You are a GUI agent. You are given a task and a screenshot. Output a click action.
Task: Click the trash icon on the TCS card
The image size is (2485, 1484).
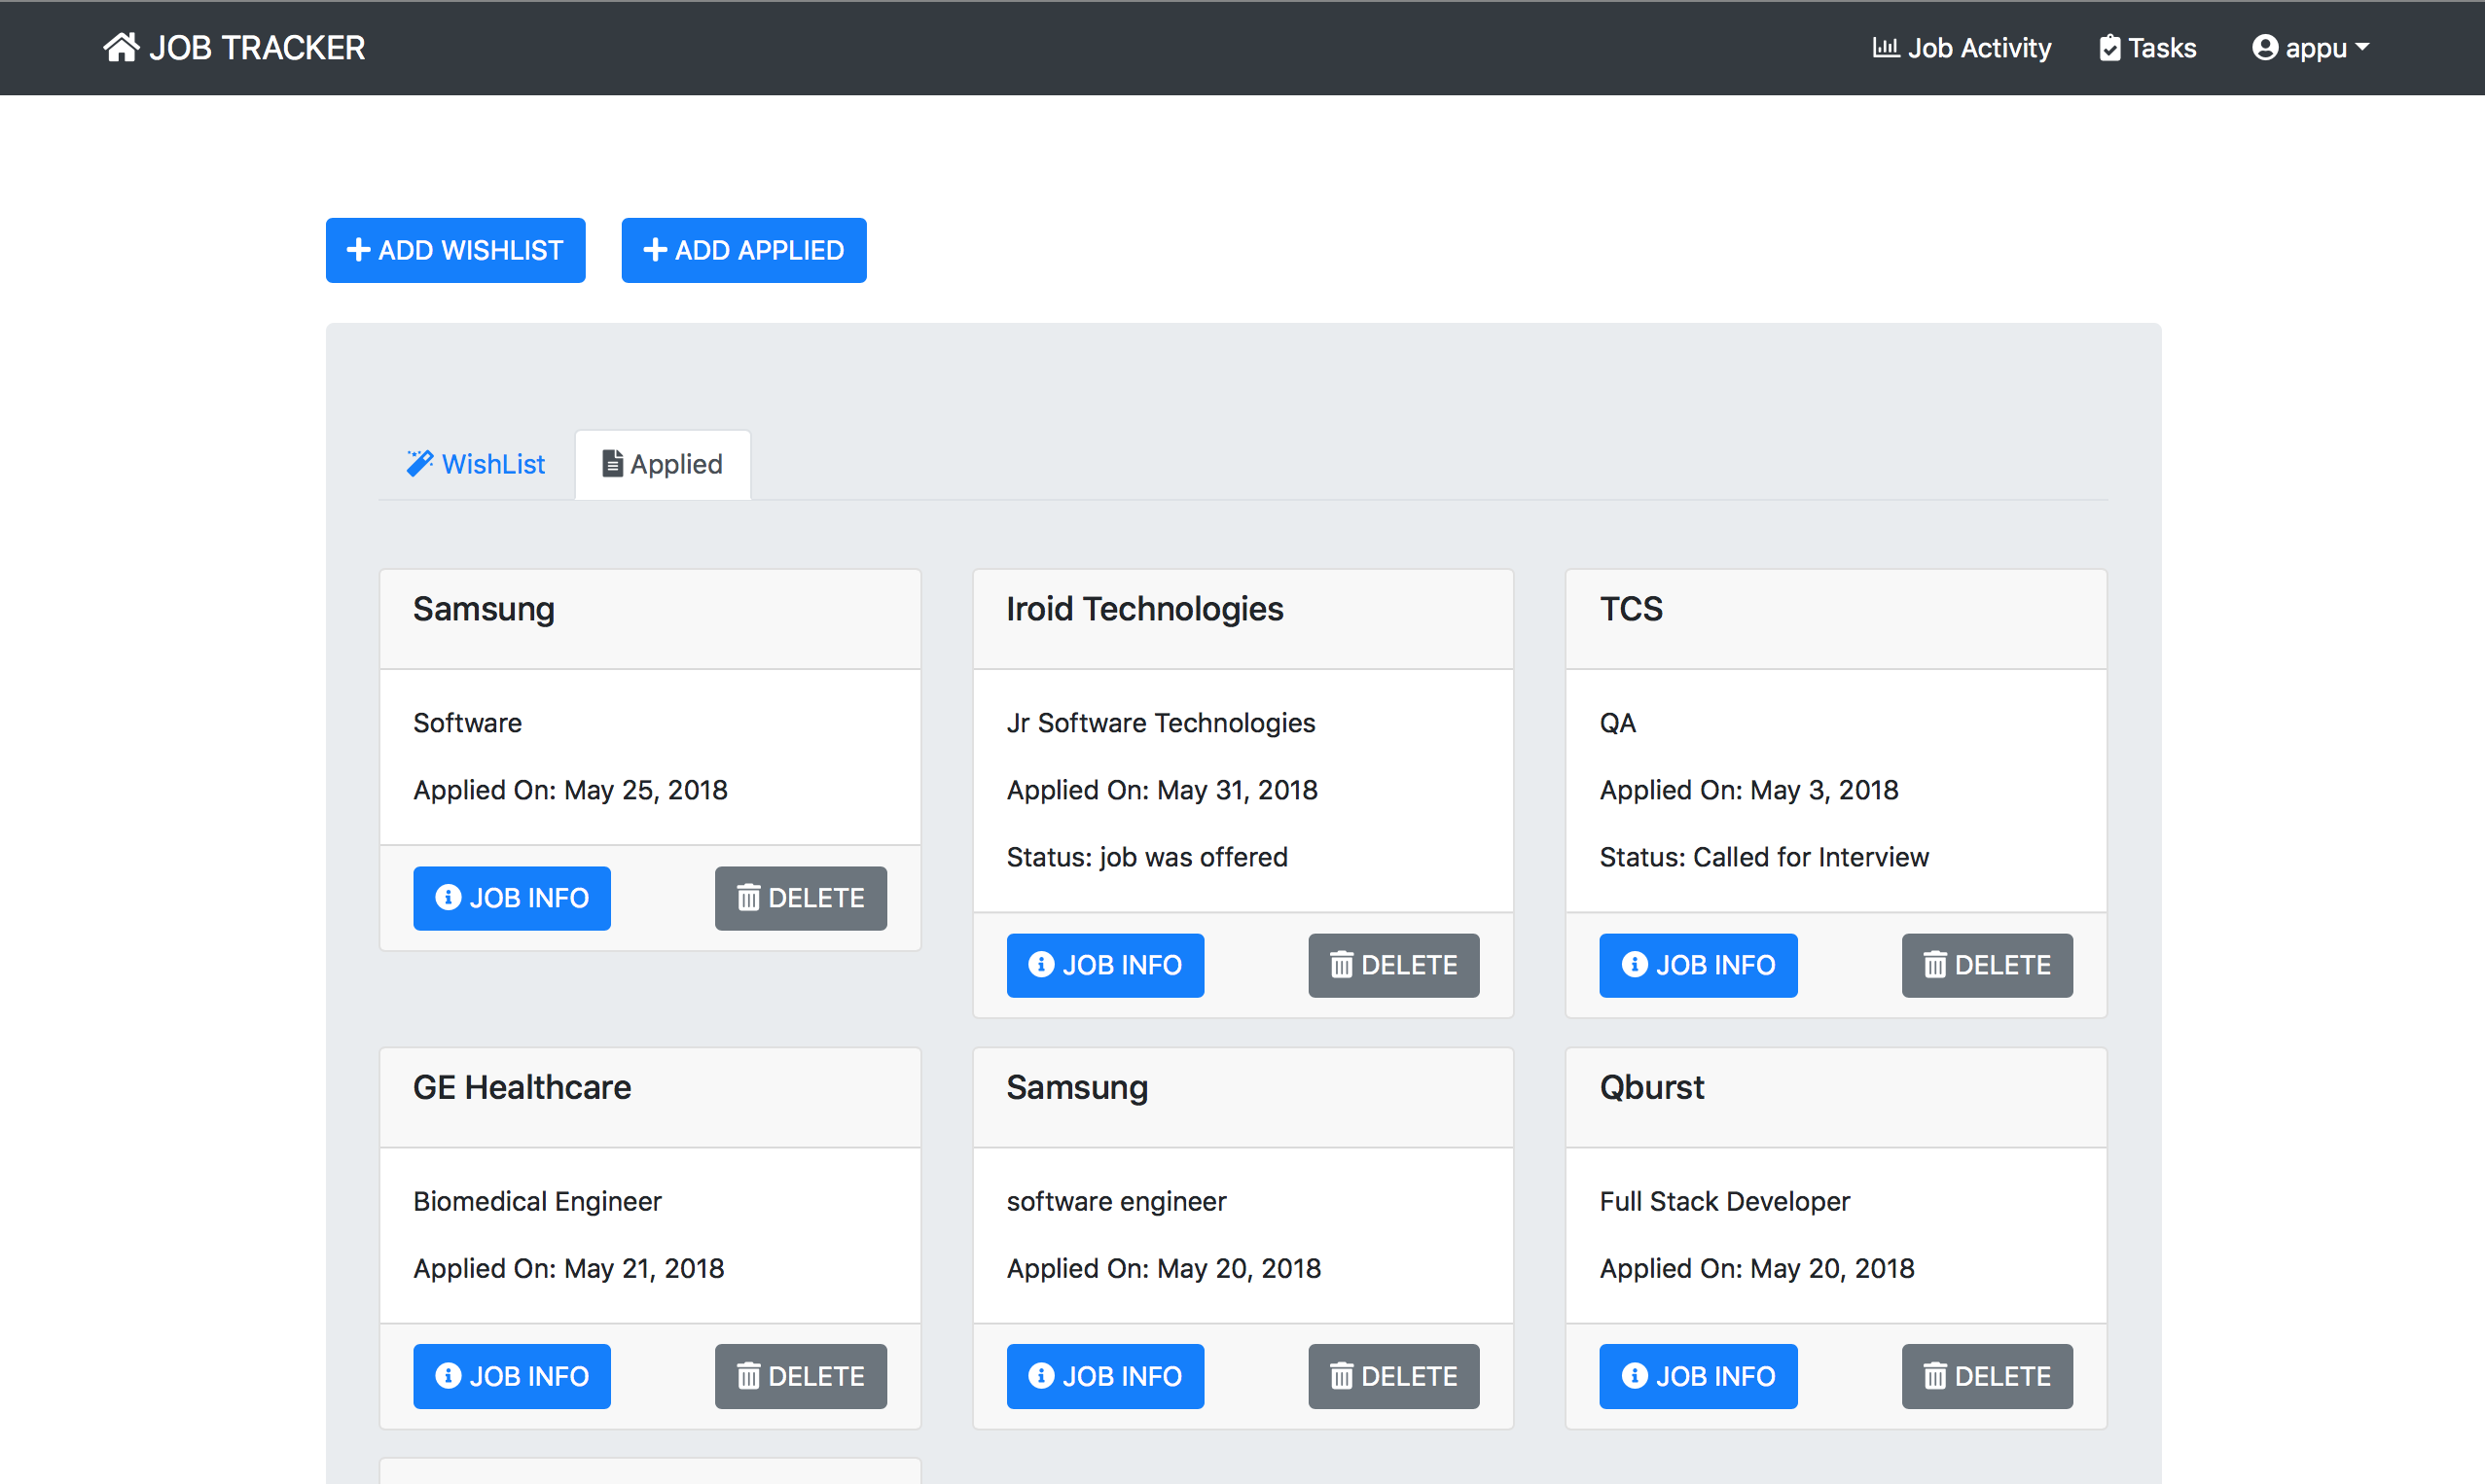click(x=1935, y=965)
